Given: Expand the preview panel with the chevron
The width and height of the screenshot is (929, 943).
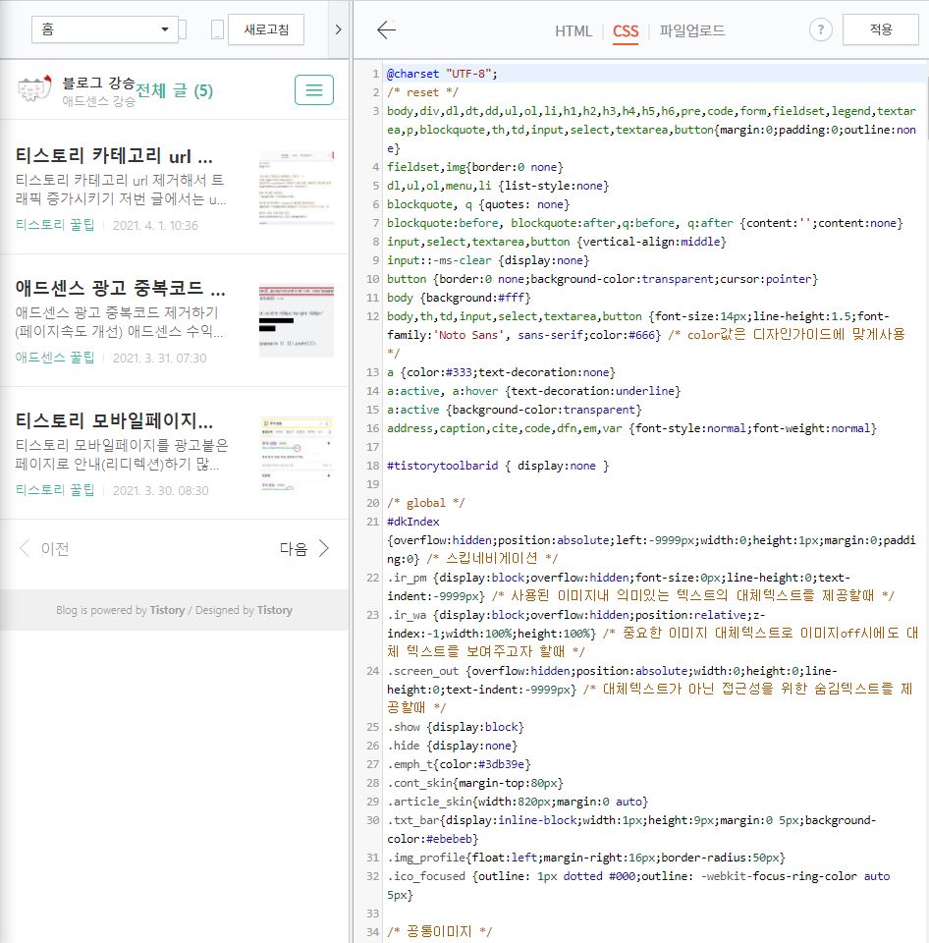Looking at the screenshot, I should pos(339,29).
